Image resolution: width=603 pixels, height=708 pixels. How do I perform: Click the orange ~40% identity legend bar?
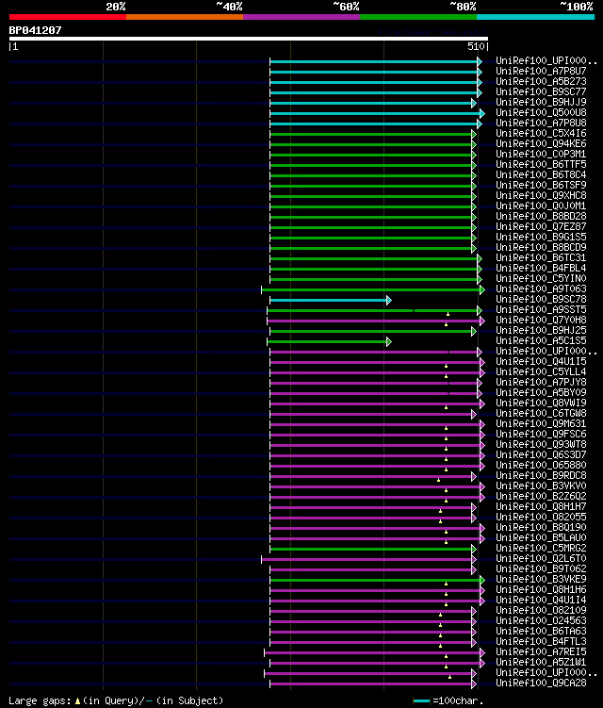point(185,17)
